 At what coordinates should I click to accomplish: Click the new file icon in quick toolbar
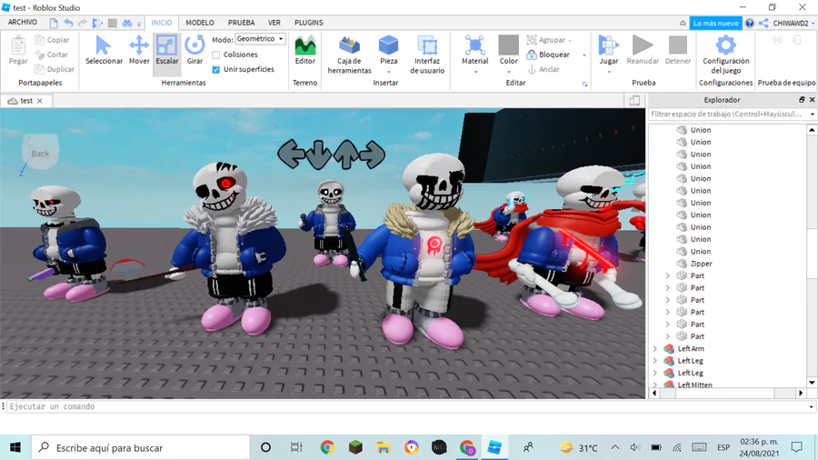54,23
